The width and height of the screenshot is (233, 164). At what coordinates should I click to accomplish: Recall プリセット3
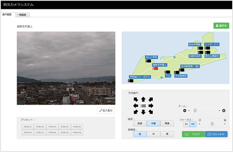(x=53, y=127)
